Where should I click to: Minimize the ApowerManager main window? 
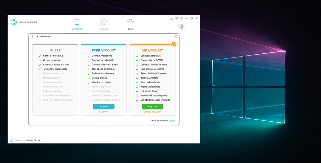pyautogui.click(x=187, y=18)
